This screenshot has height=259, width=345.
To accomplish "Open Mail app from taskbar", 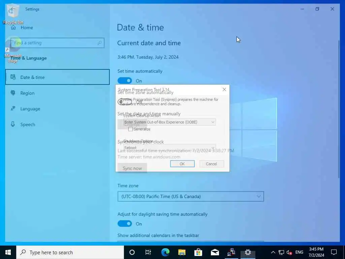I will pyautogui.click(x=215, y=252).
